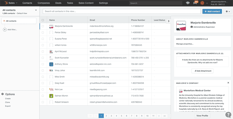The image size is (233, 119).
Task: Click the Phone Number column header
Action: 138,20
